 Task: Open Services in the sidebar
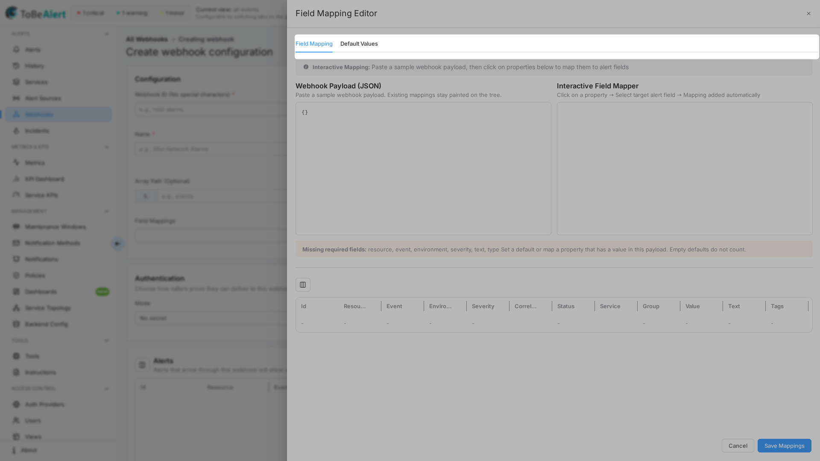(x=59, y=82)
